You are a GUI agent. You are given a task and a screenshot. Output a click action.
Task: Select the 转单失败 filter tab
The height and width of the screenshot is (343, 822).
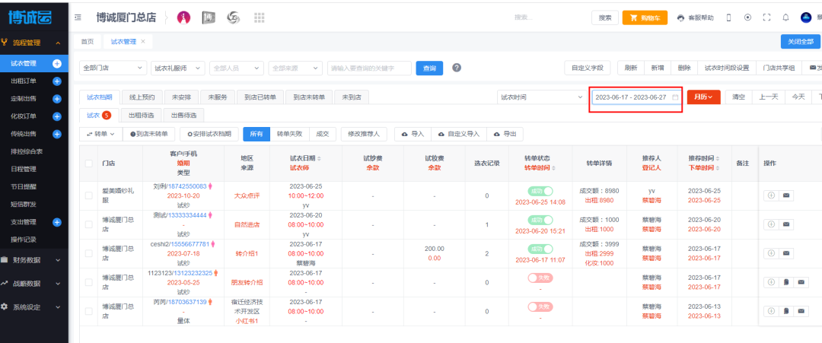289,134
